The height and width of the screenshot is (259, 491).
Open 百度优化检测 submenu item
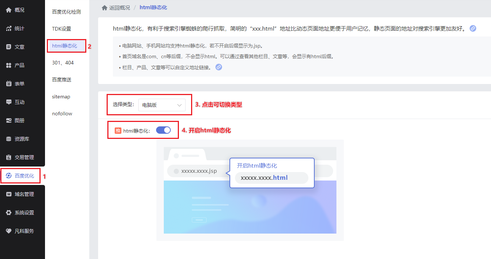[x=66, y=12]
